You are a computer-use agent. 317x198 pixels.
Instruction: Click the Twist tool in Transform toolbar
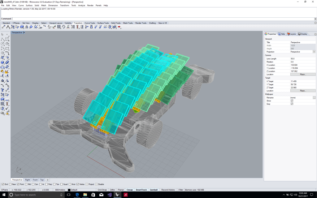[x=82, y=27]
